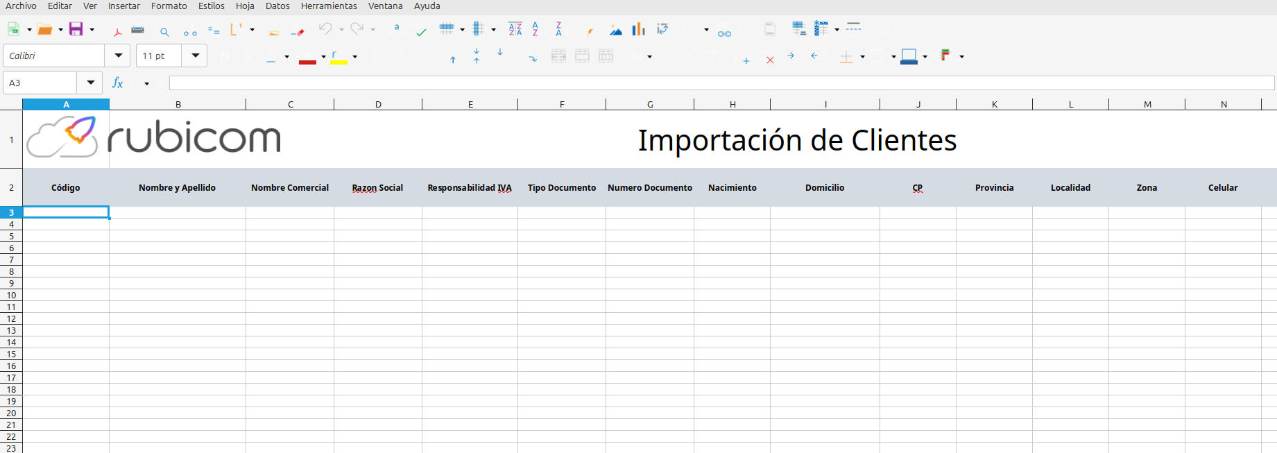Screen dimensions: 1277x453
Task: Open the Formato menu
Action: tap(169, 6)
